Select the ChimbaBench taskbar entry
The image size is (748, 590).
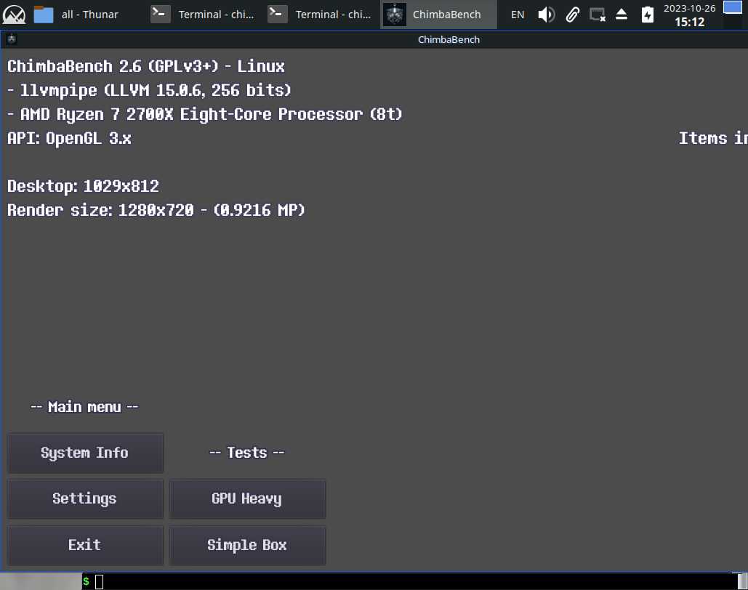[438, 15]
